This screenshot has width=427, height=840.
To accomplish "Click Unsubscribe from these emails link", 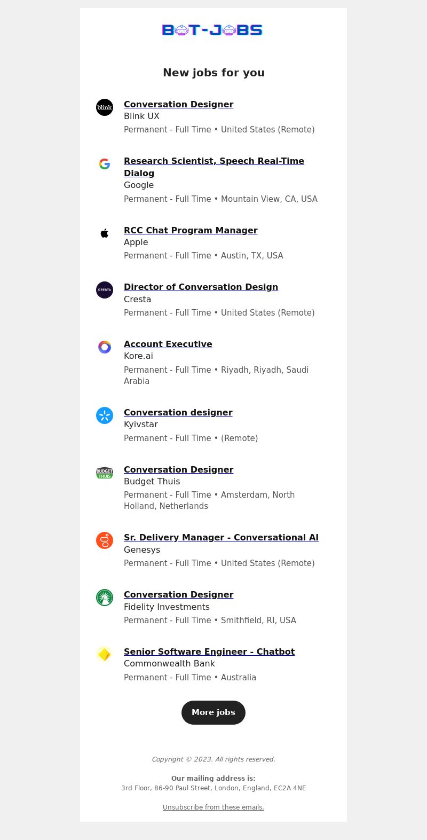I will click(x=213, y=807).
